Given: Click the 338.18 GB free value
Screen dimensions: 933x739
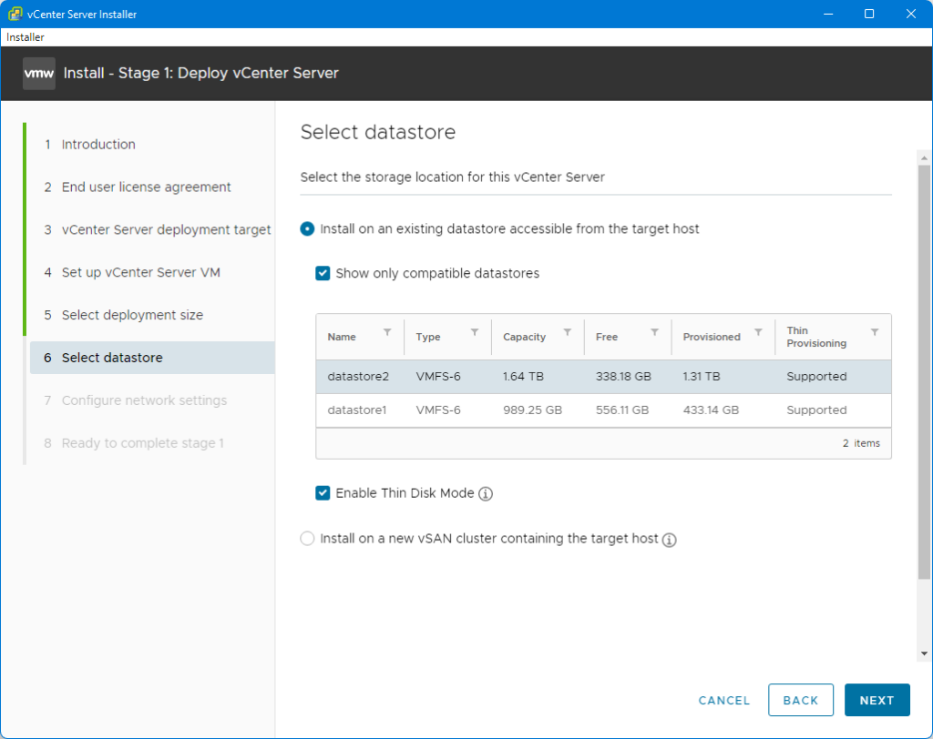Looking at the screenshot, I should click(x=623, y=377).
